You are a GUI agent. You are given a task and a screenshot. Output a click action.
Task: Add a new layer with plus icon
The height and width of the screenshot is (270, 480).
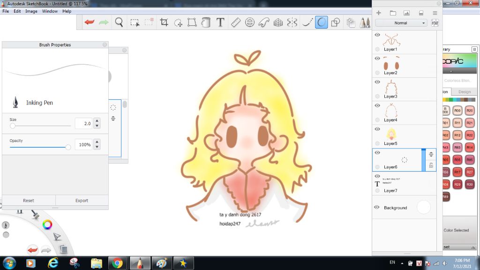point(379,13)
